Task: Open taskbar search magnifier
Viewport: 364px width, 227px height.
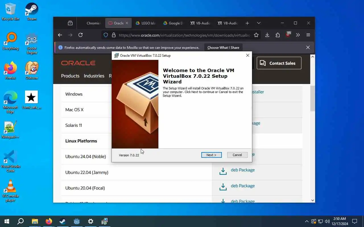Action: [x=20, y=221]
